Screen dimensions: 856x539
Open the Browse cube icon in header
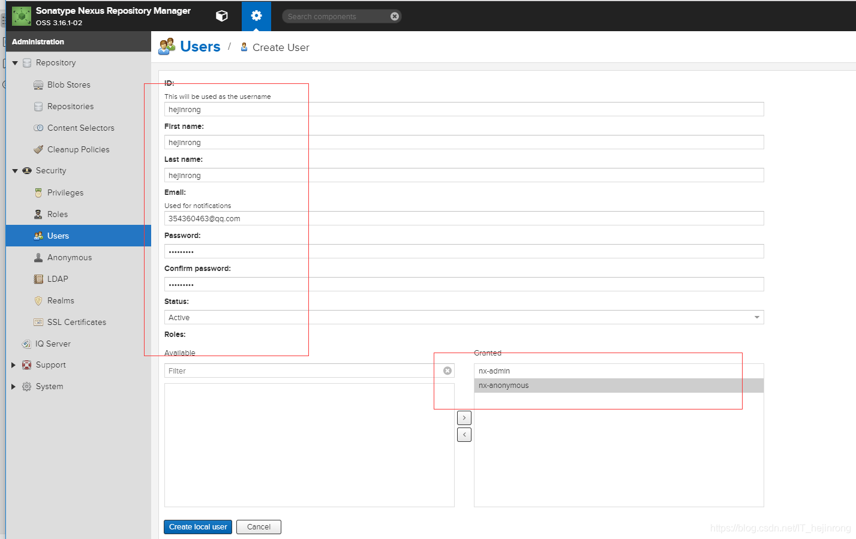click(x=222, y=16)
